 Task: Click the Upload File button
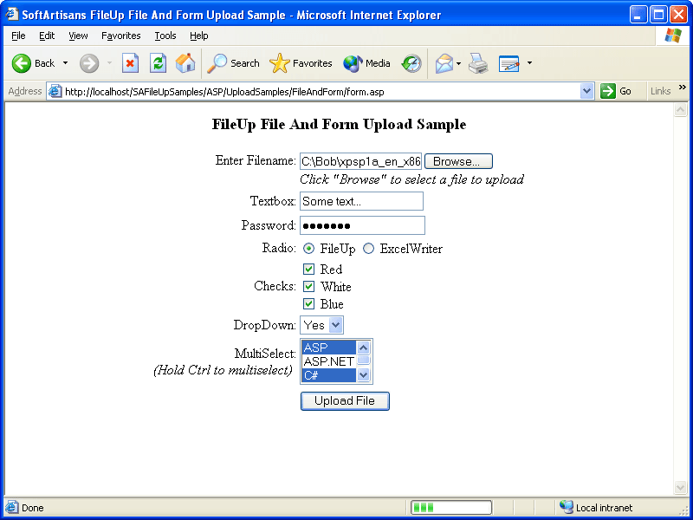345,400
